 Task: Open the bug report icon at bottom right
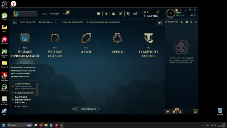(x=195, y=112)
